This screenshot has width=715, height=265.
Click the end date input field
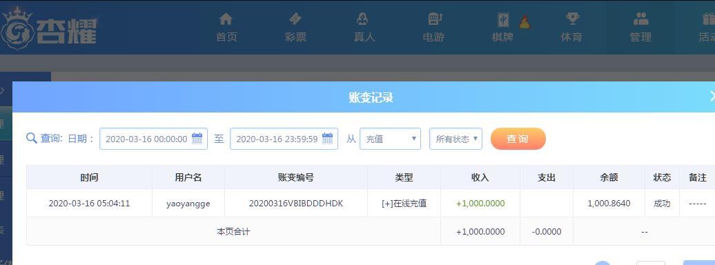click(284, 139)
